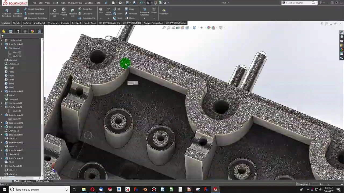Choose Swept Boss/Base feature
344x193 pixels.
(34, 9)
